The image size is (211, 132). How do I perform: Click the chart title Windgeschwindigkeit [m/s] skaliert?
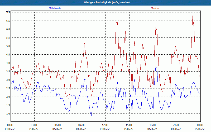click(107, 2)
